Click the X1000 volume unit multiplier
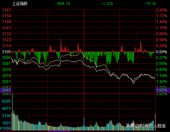Viewport: 170px width, 132px height. (5, 129)
